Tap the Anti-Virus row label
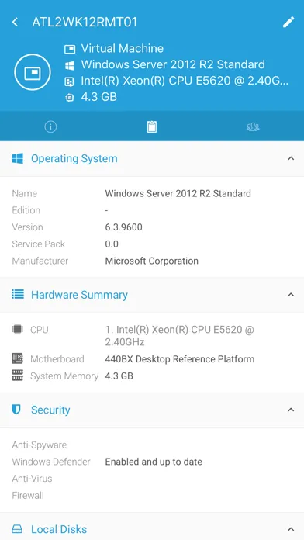Image resolution: width=304 pixels, height=540 pixels. [32, 479]
